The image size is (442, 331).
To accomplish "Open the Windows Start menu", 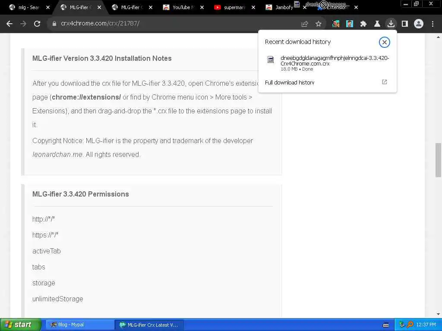I will coord(21,325).
